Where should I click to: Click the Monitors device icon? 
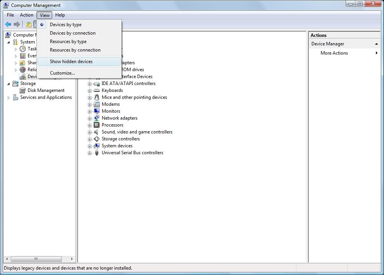(97, 111)
